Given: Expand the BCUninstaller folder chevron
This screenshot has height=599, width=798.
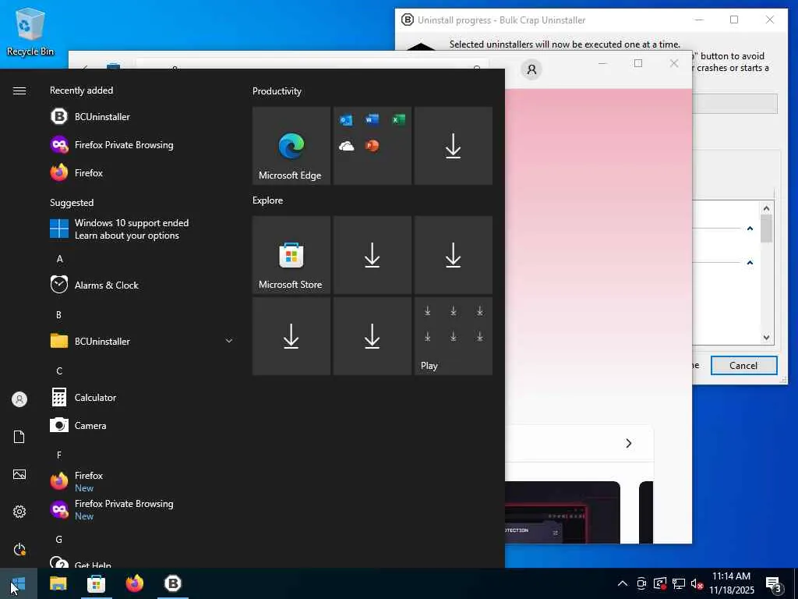Looking at the screenshot, I should pos(229,341).
